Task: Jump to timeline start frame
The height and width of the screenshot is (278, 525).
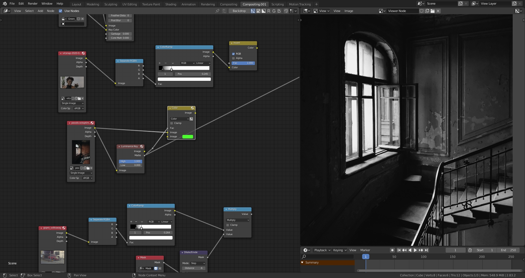Action: [x=399, y=250]
